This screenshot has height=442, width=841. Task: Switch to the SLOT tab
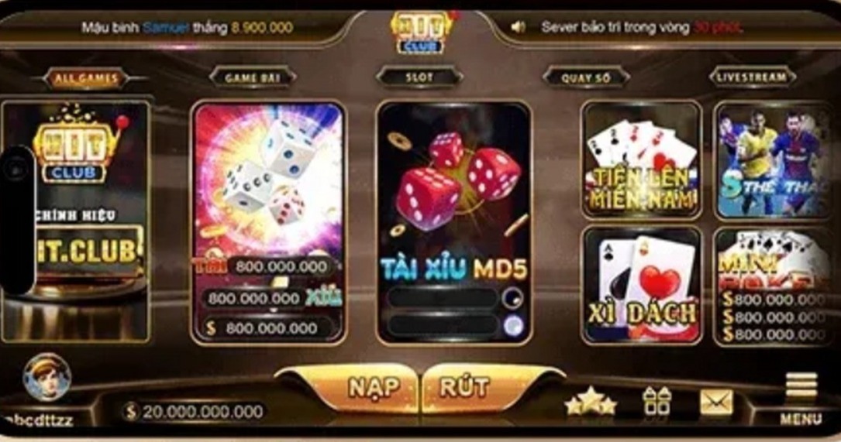pyautogui.click(x=419, y=77)
